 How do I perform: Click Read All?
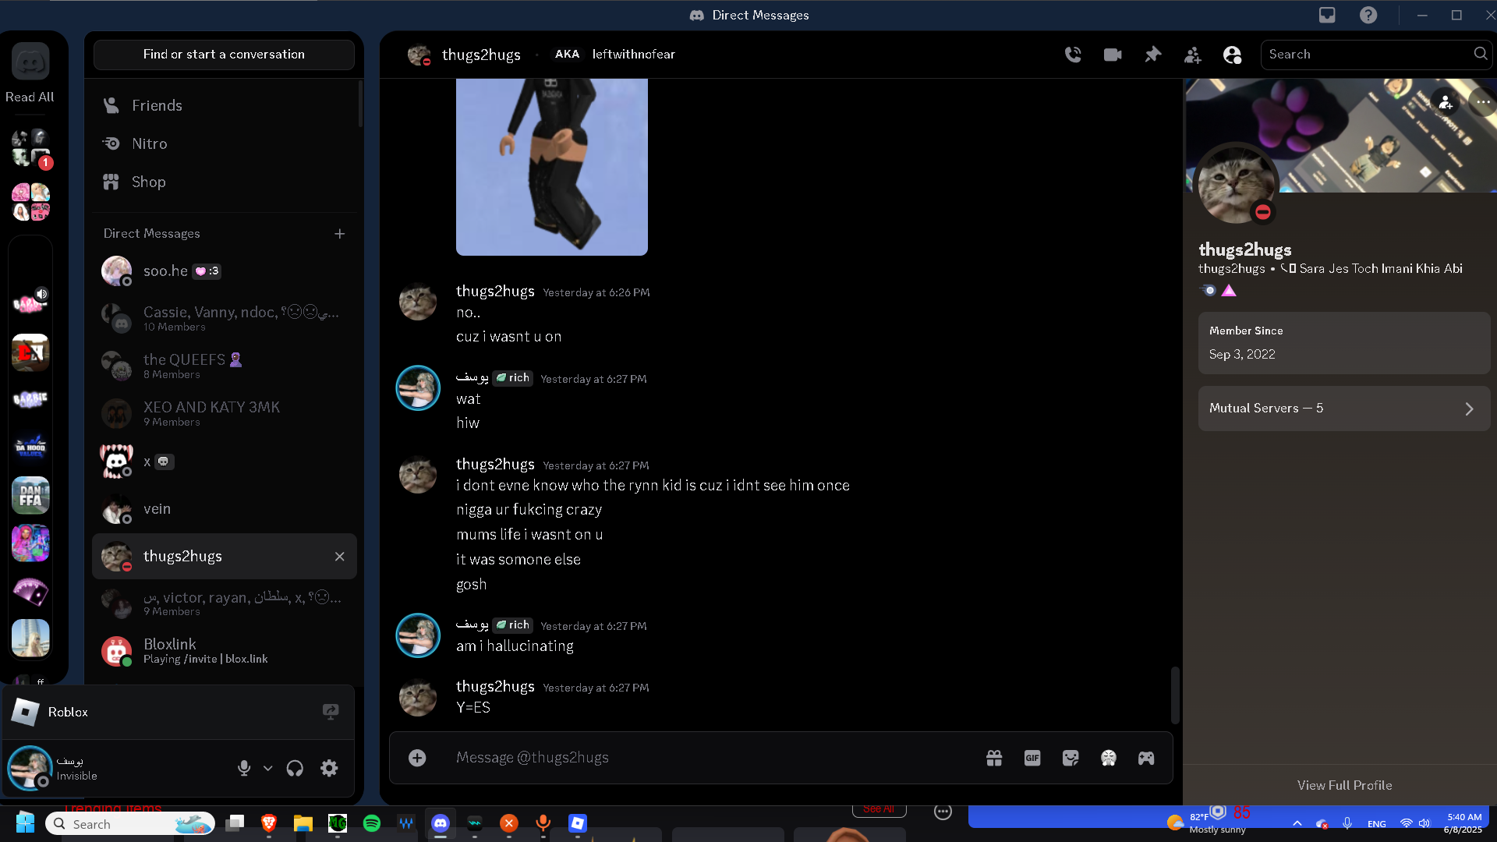[x=30, y=97]
